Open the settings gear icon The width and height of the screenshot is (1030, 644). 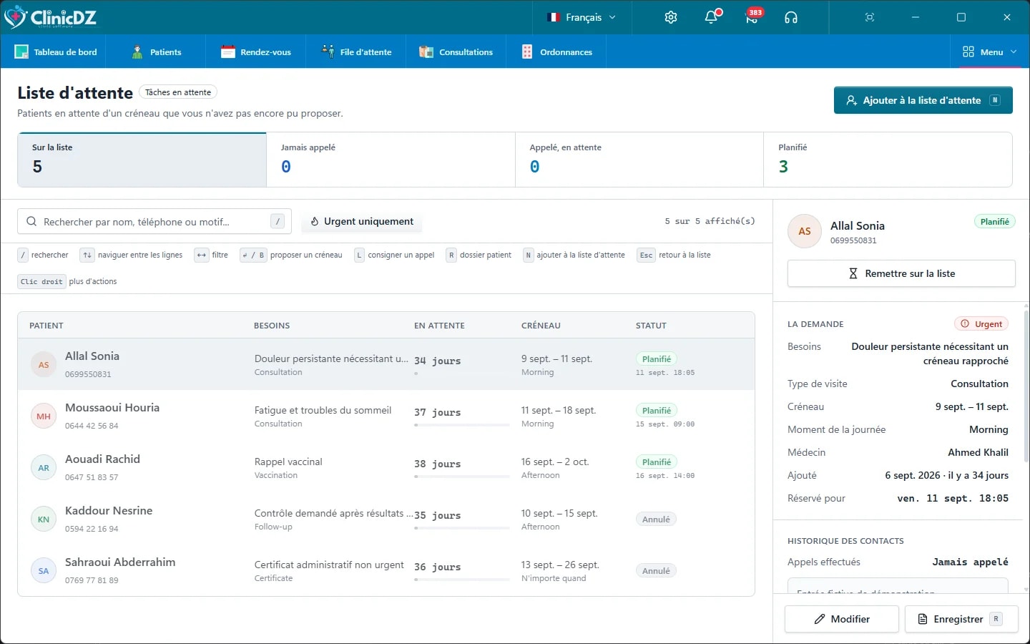click(x=671, y=17)
